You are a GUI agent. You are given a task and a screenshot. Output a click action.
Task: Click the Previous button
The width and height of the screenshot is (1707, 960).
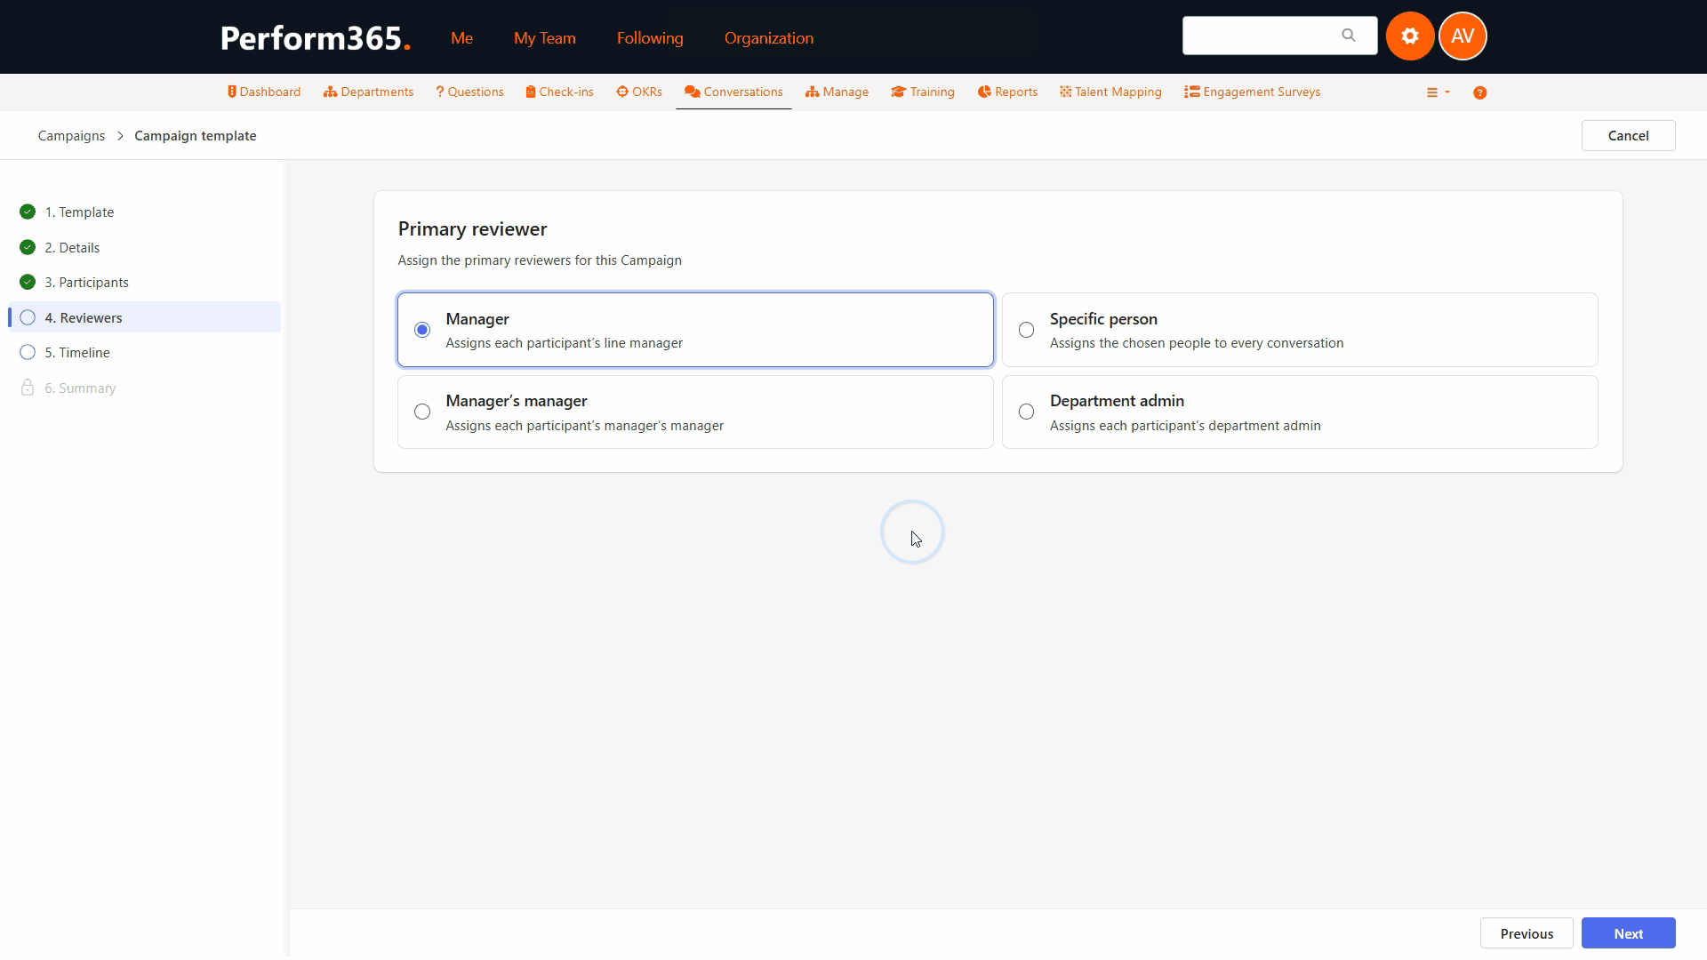(x=1527, y=933)
